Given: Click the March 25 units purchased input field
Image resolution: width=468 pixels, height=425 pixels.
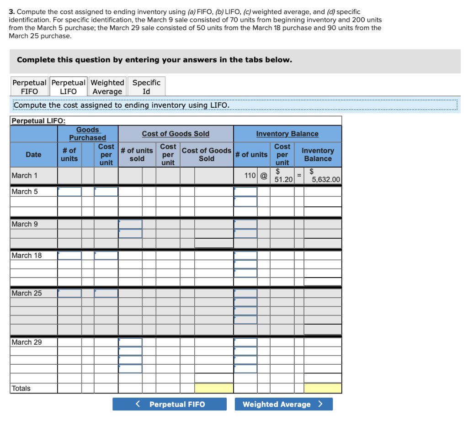Looking at the screenshot, I should (69, 293).
